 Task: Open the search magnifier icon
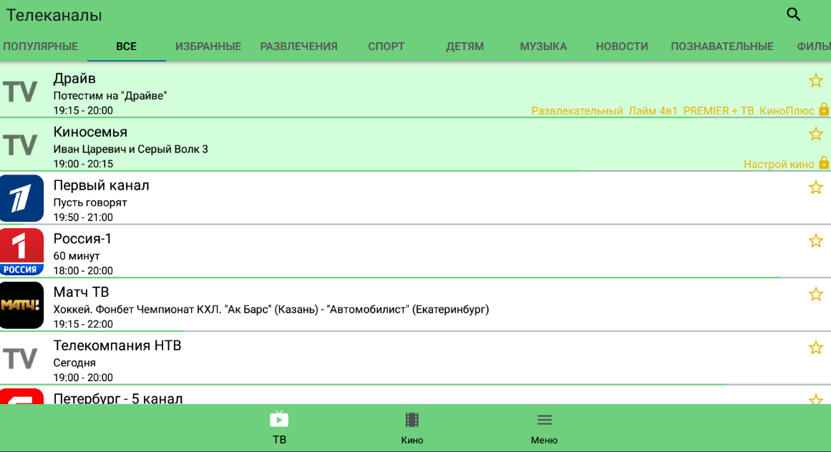793,14
